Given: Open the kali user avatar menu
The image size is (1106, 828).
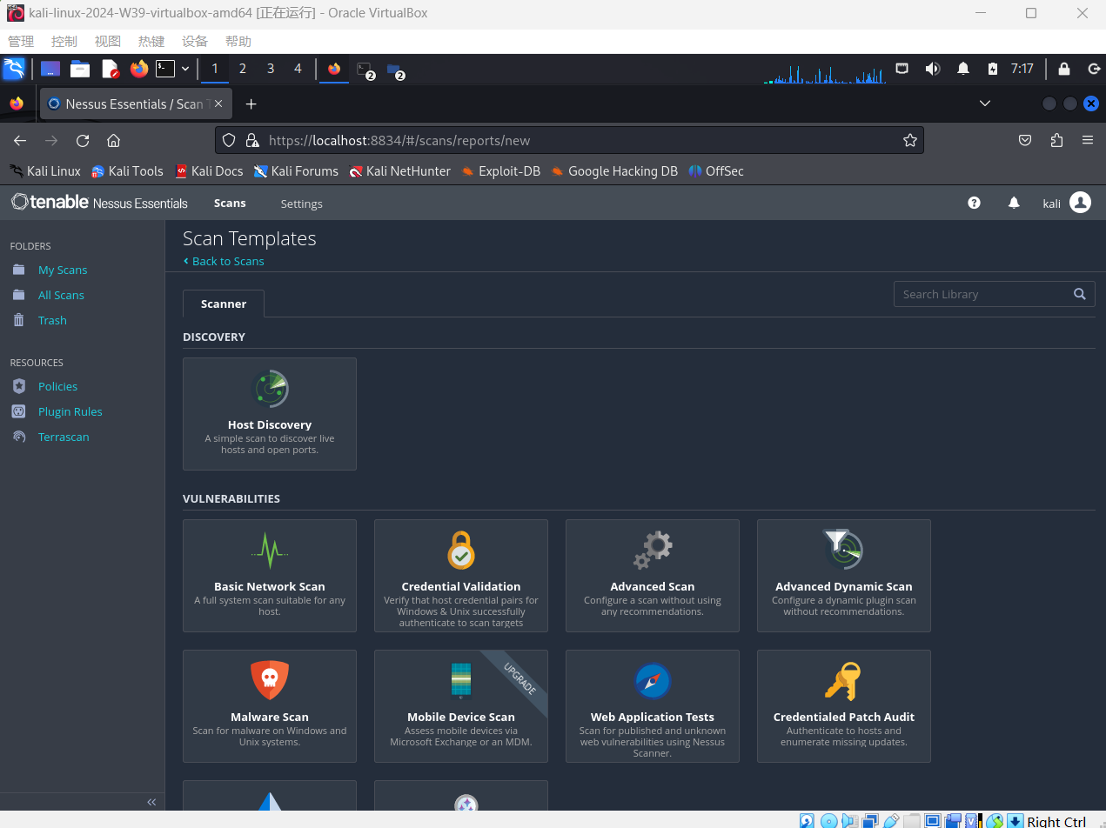Looking at the screenshot, I should [x=1080, y=203].
